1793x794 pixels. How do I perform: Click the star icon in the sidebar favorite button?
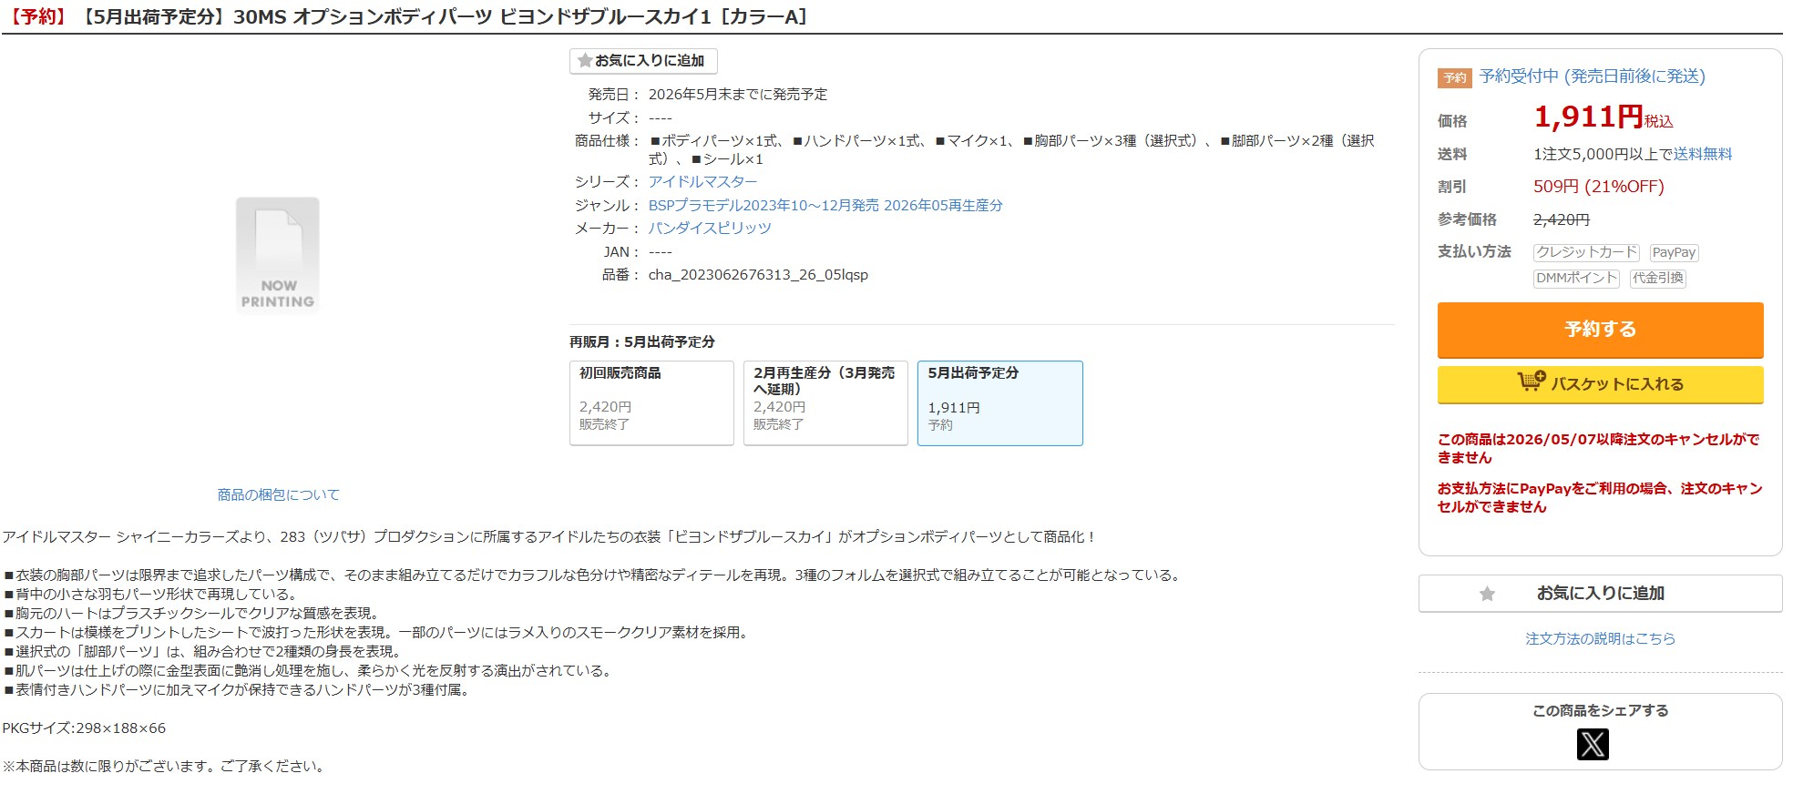[1487, 594]
